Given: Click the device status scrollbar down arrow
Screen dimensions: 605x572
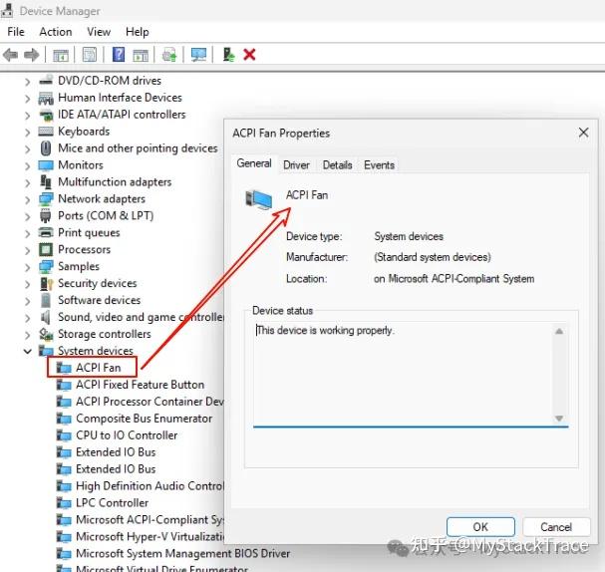Looking at the screenshot, I should pyautogui.click(x=559, y=419).
